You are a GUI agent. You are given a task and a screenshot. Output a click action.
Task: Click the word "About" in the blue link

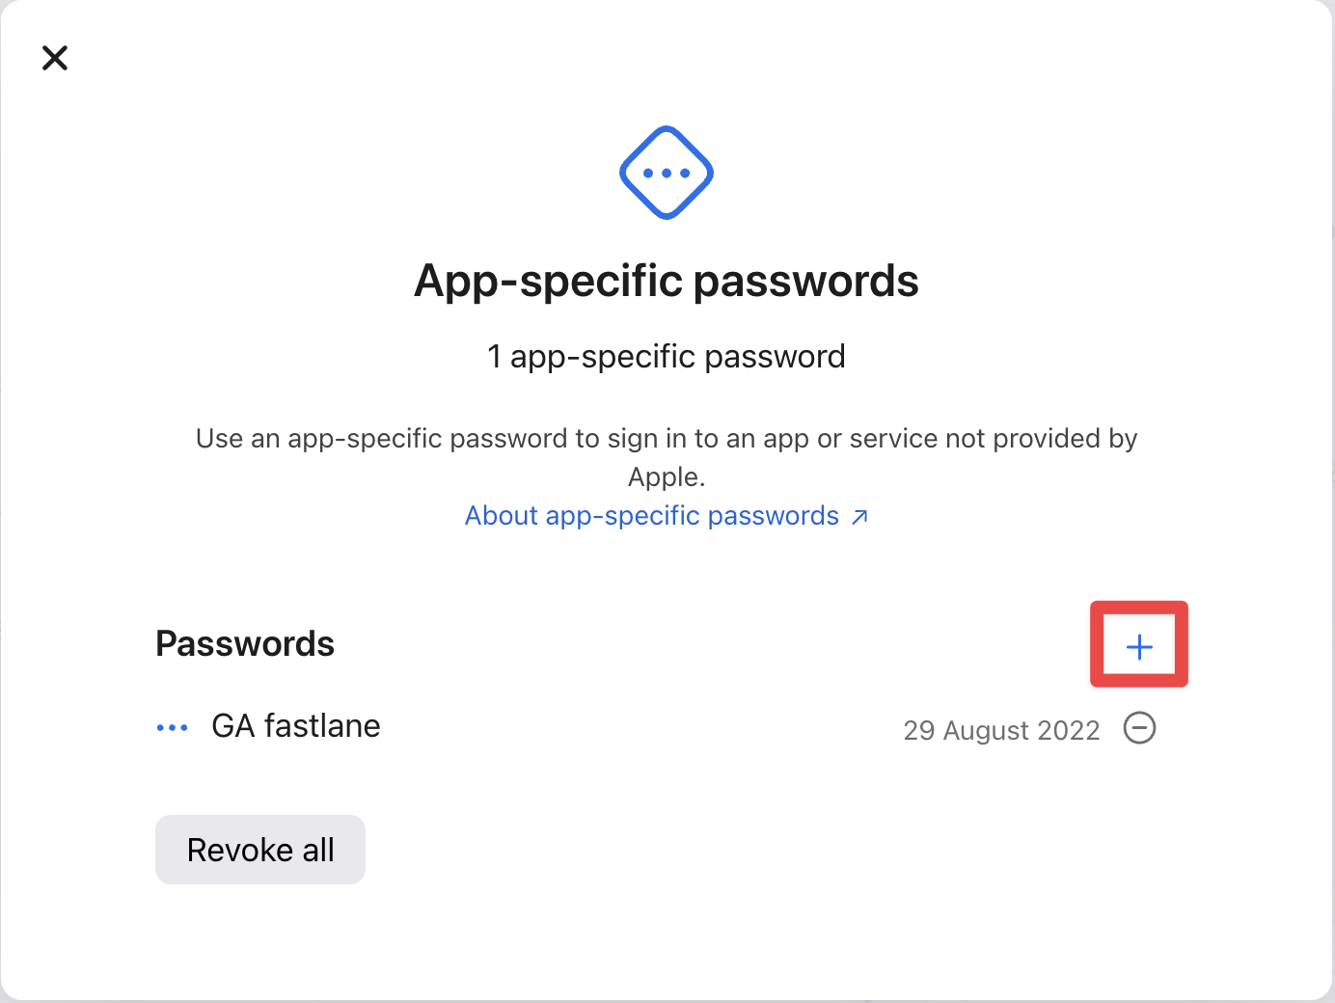pos(501,516)
